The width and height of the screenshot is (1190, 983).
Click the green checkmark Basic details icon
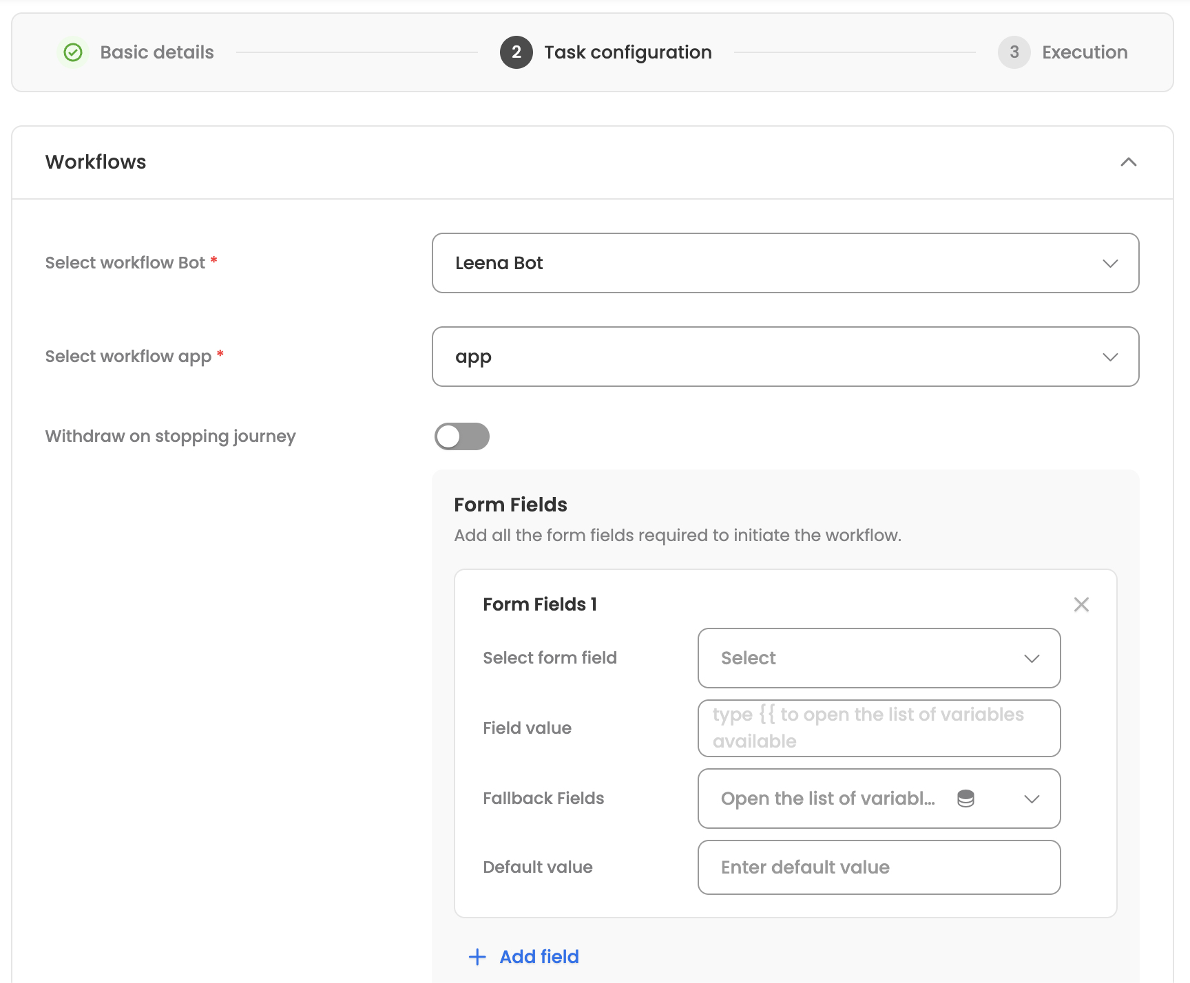73,52
